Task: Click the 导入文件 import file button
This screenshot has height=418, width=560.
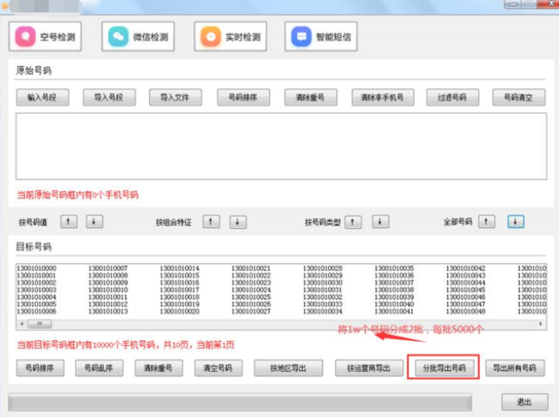Action: 175,98
